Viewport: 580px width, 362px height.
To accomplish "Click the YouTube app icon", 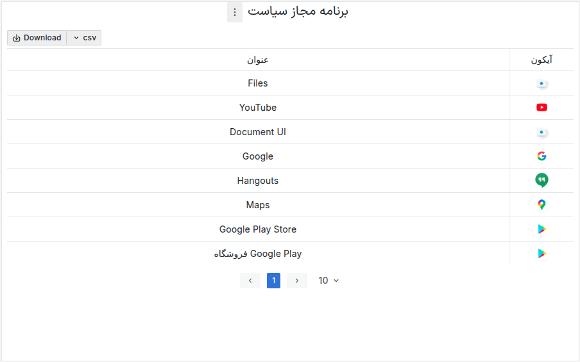I will tap(542, 108).
